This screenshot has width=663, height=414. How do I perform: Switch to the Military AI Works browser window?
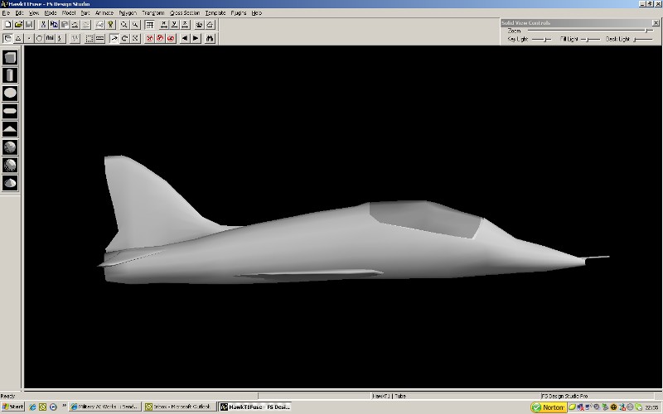[105, 407]
